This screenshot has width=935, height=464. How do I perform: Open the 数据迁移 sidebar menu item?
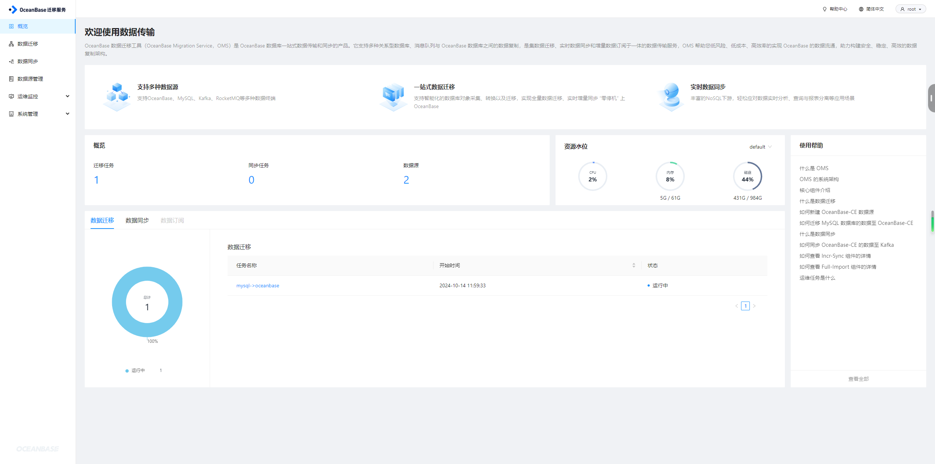tap(38, 44)
